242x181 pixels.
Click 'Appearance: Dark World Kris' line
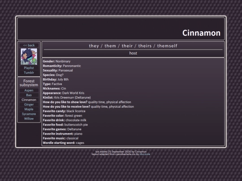(64, 93)
